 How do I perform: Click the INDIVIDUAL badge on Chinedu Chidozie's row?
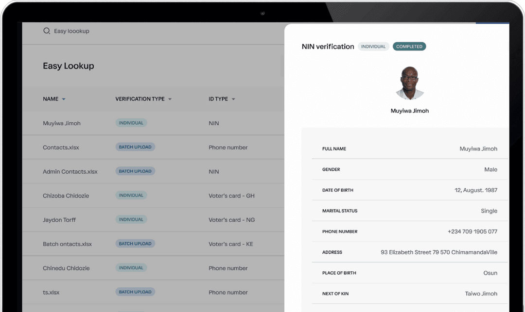(131, 267)
